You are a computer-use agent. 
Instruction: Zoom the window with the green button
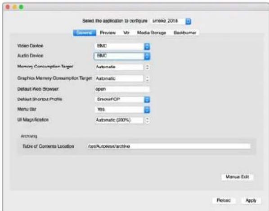(21, 7)
